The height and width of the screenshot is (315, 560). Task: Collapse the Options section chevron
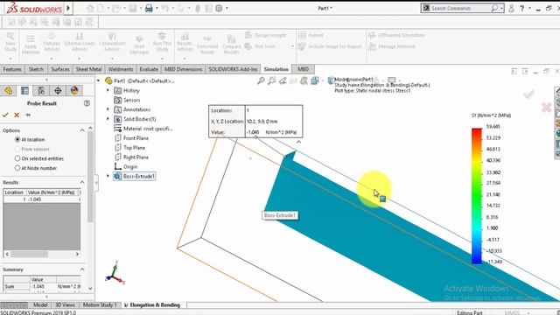(x=82, y=130)
